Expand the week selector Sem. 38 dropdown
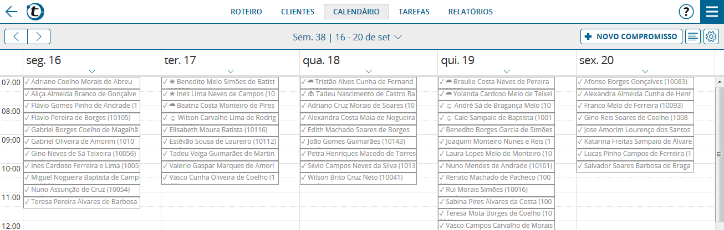Screen dimensions: 724x230 point(347,38)
